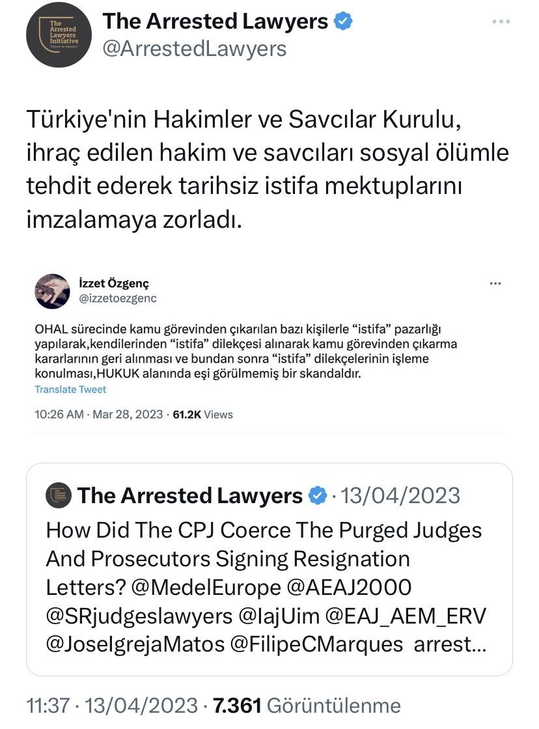Click the @MedelEurope mention
This screenshot has height=729, width=539.
click(x=206, y=587)
